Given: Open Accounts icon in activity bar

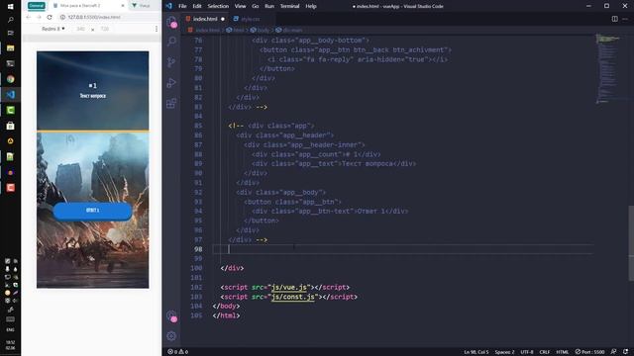Looking at the screenshot, I should 171,315.
